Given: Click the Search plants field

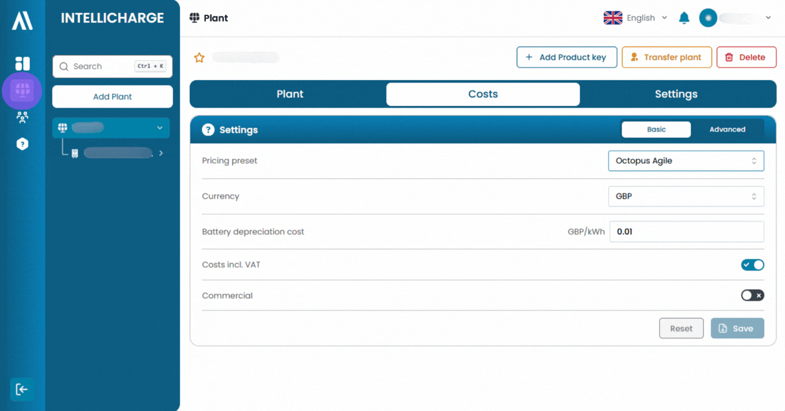Looking at the screenshot, I should [112, 66].
